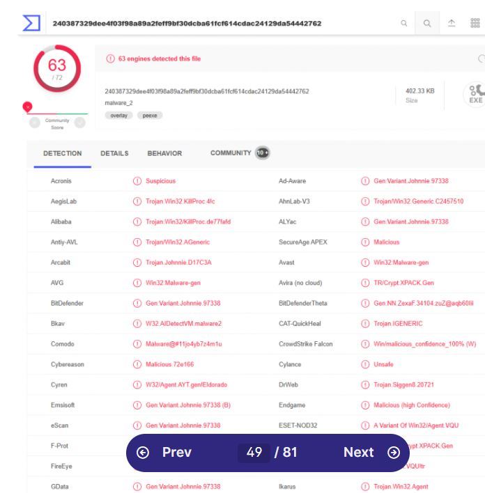Switch to the DETAILS tab

[x=114, y=153]
